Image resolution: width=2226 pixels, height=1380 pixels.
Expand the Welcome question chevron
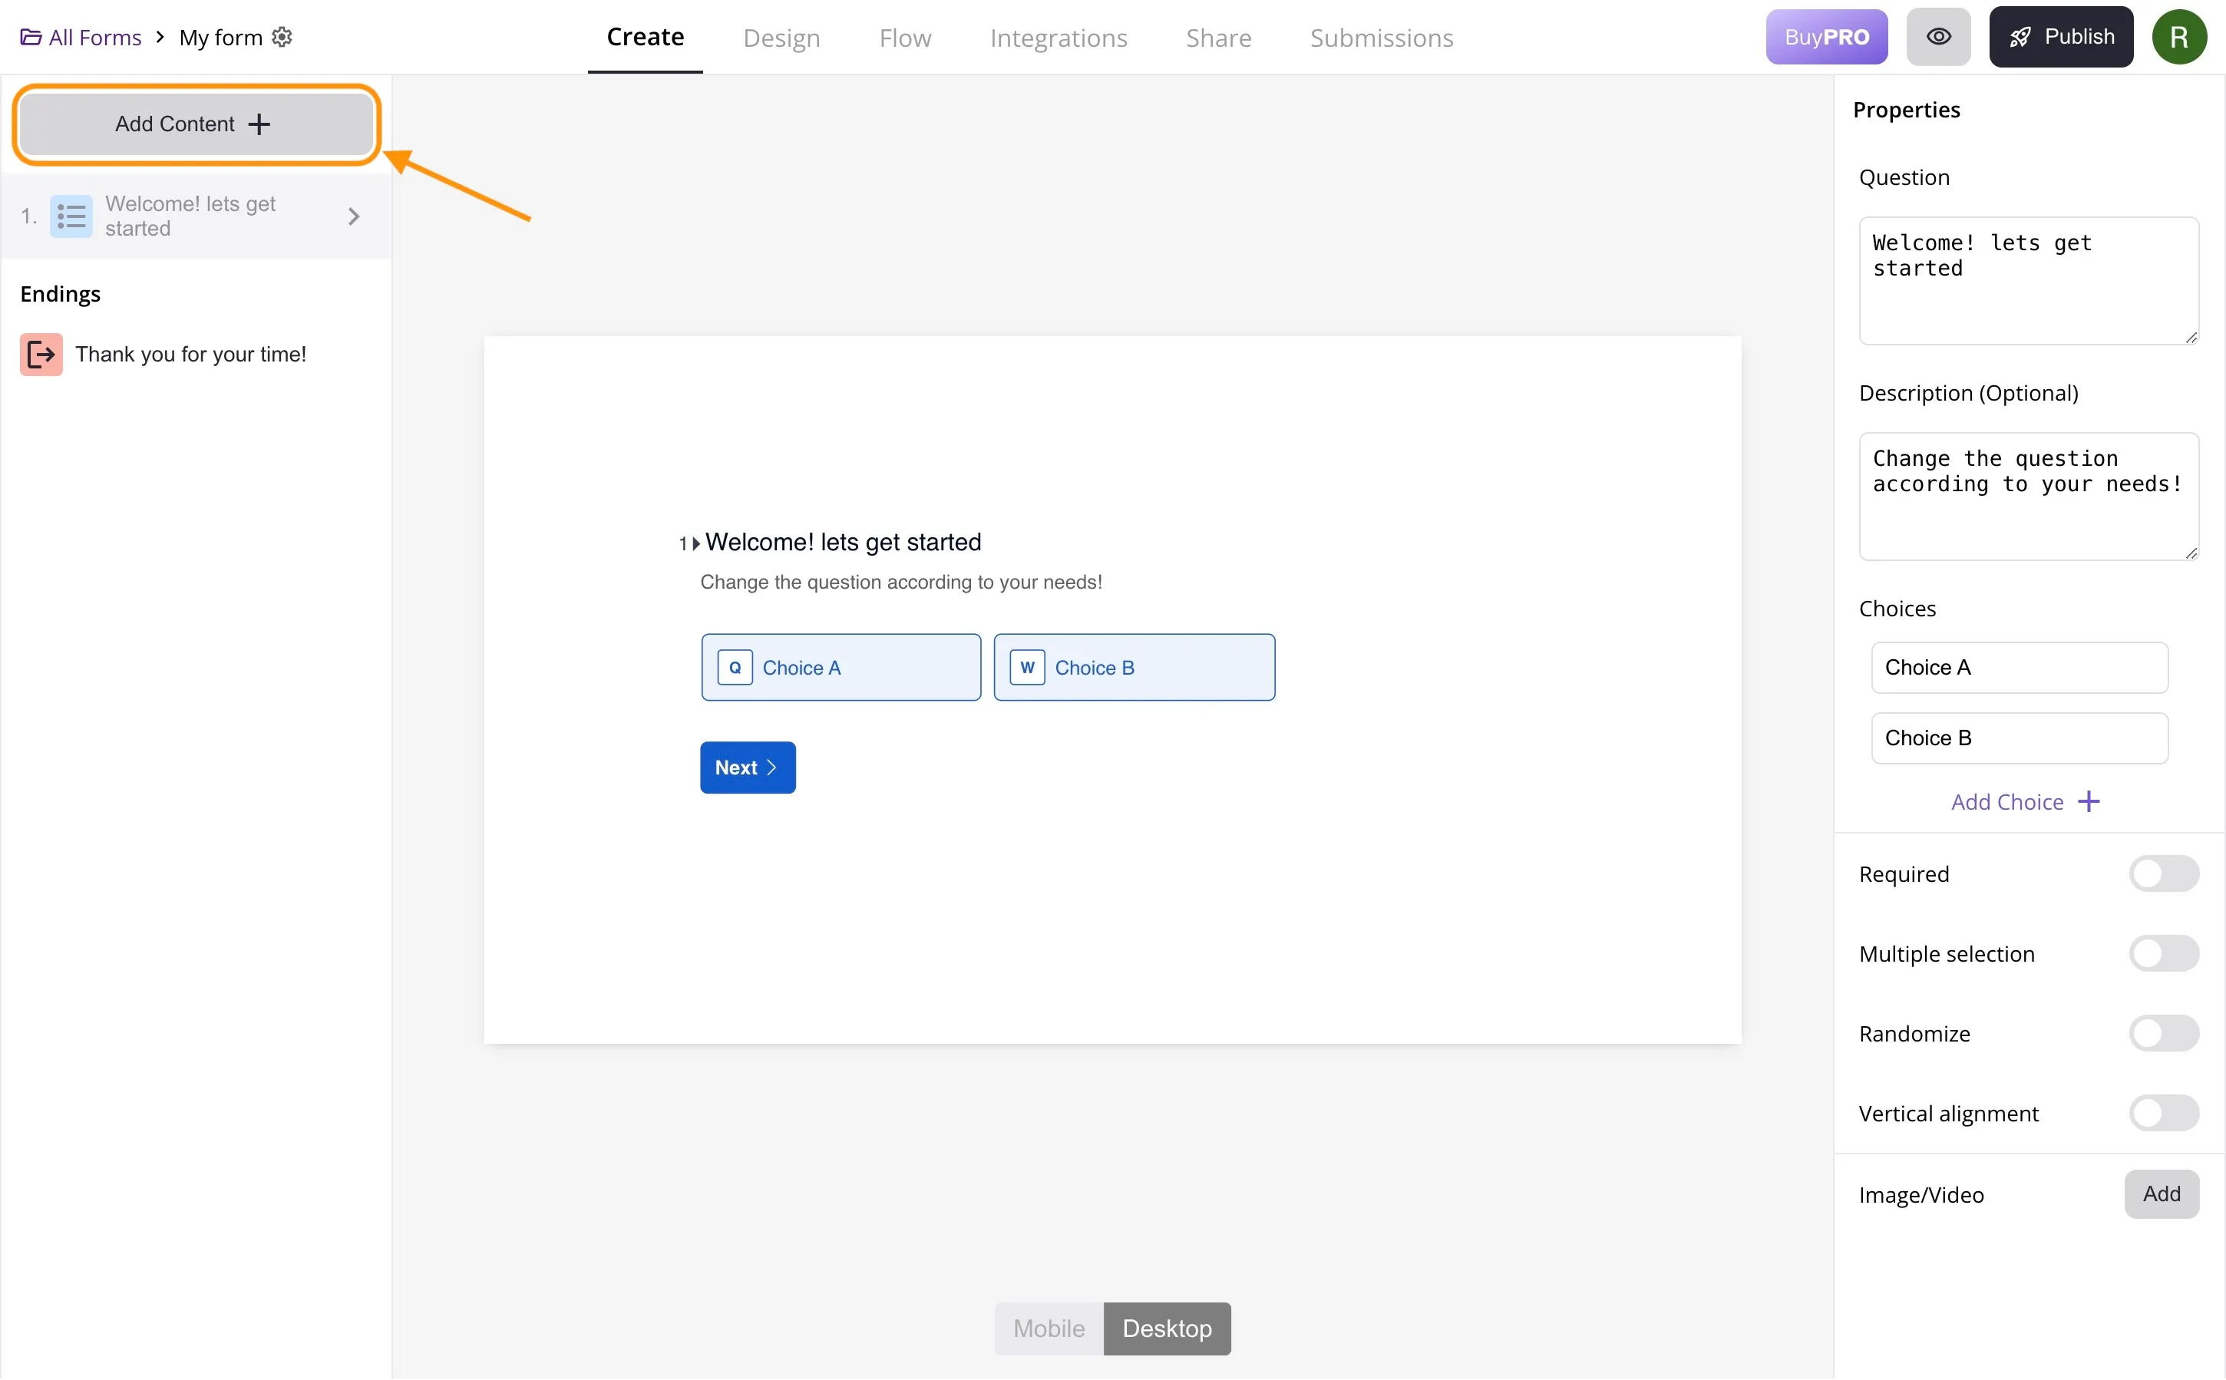coord(354,216)
